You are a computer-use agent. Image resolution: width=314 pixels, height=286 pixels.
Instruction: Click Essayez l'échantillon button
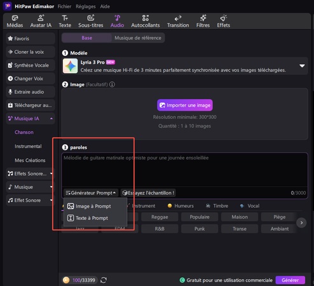[x=148, y=193]
